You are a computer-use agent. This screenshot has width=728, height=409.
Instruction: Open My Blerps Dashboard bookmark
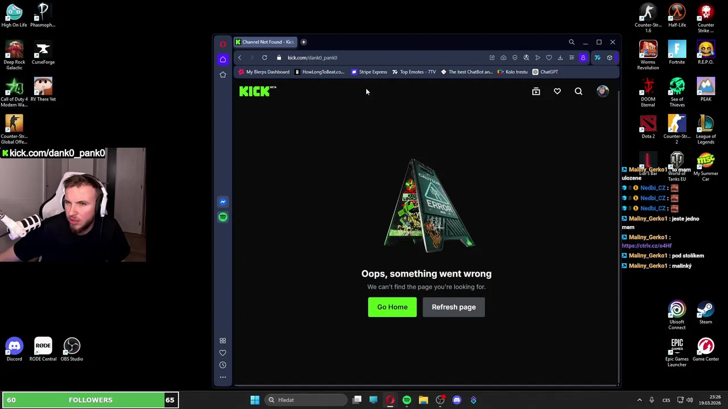[x=264, y=72]
